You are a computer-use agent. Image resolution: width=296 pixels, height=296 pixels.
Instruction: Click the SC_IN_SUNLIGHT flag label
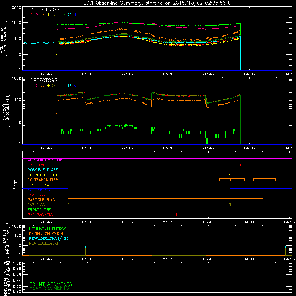(x=43, y=175)
